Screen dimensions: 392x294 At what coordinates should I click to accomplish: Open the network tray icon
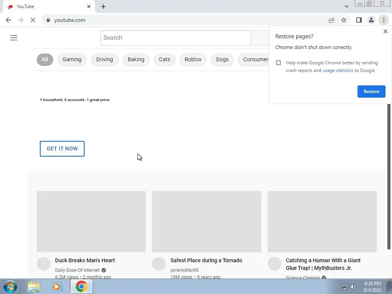coord(344,287)
